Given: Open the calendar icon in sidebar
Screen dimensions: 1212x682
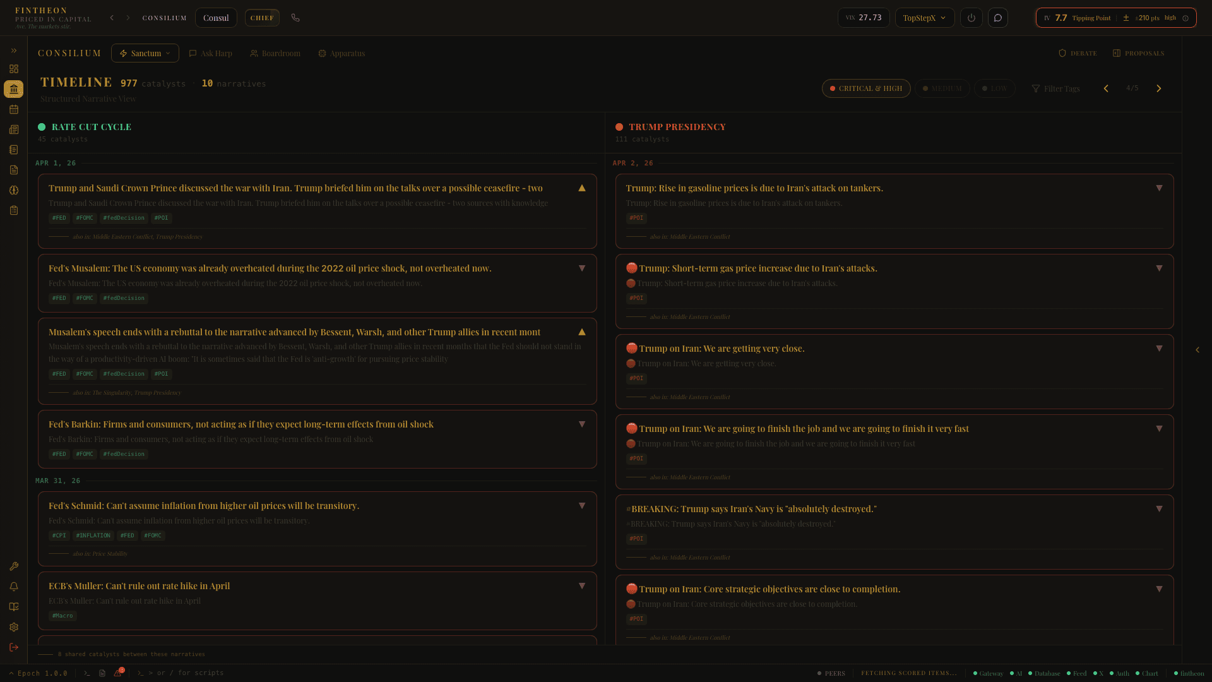Looking at the screenshot, I should pos(13,109).
